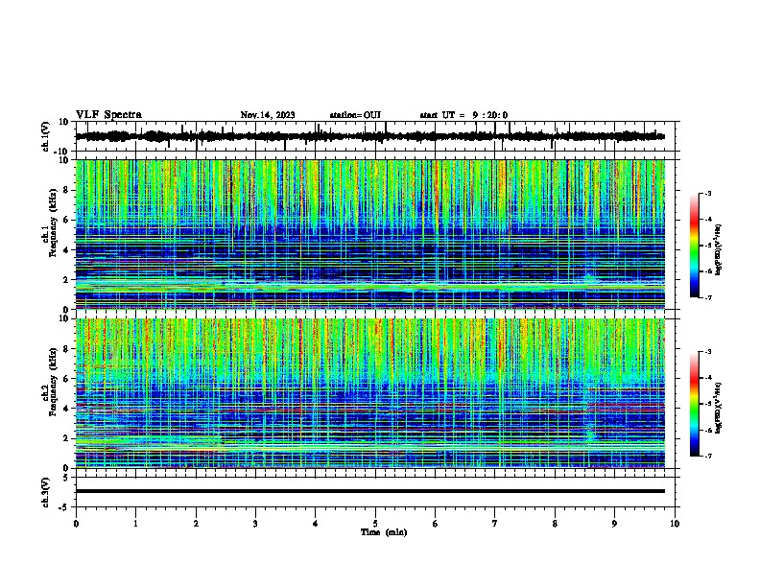Click the '-3' label on ch.1 color bar
This screenshot has height=587, width=760.
click(707, 193)
